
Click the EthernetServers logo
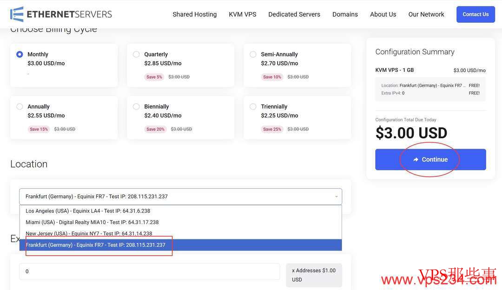click(x=61, y=14)
